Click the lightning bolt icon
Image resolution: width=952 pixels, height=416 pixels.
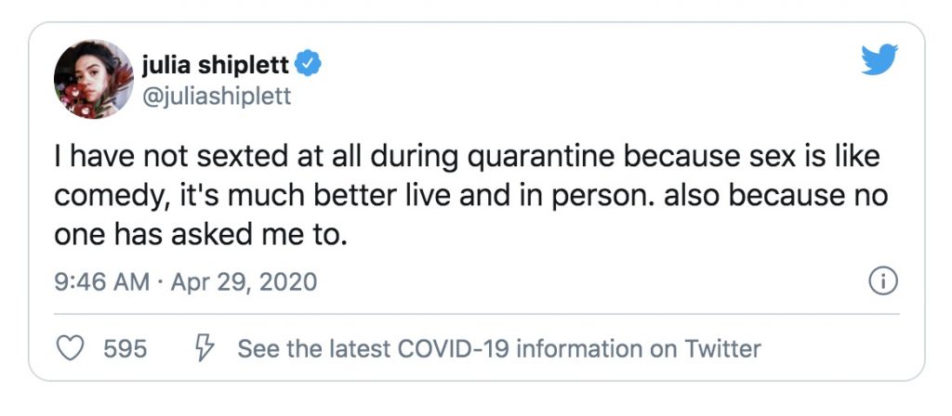204,349
